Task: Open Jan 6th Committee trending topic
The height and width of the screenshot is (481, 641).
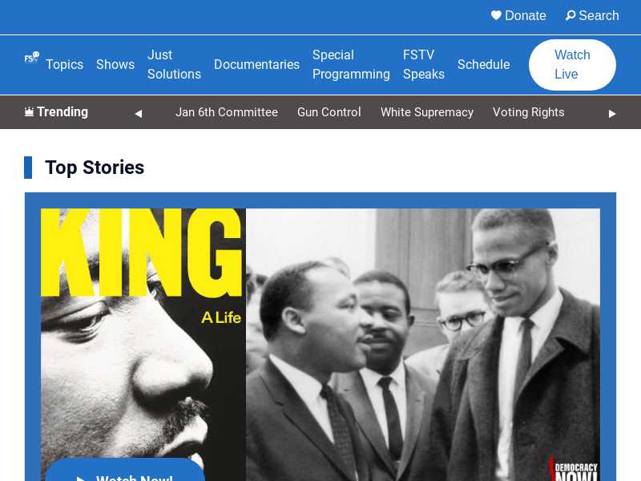Action: [227, 112]
